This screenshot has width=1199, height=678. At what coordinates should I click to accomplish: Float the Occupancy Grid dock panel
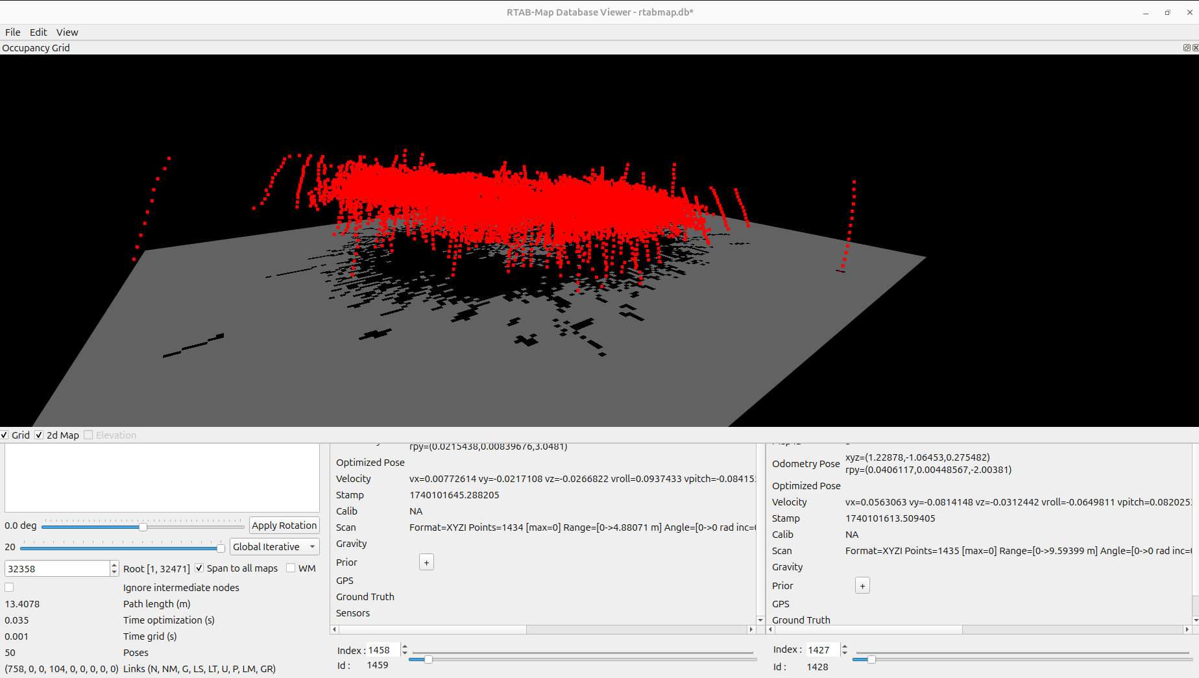[x=1187, y=47]
